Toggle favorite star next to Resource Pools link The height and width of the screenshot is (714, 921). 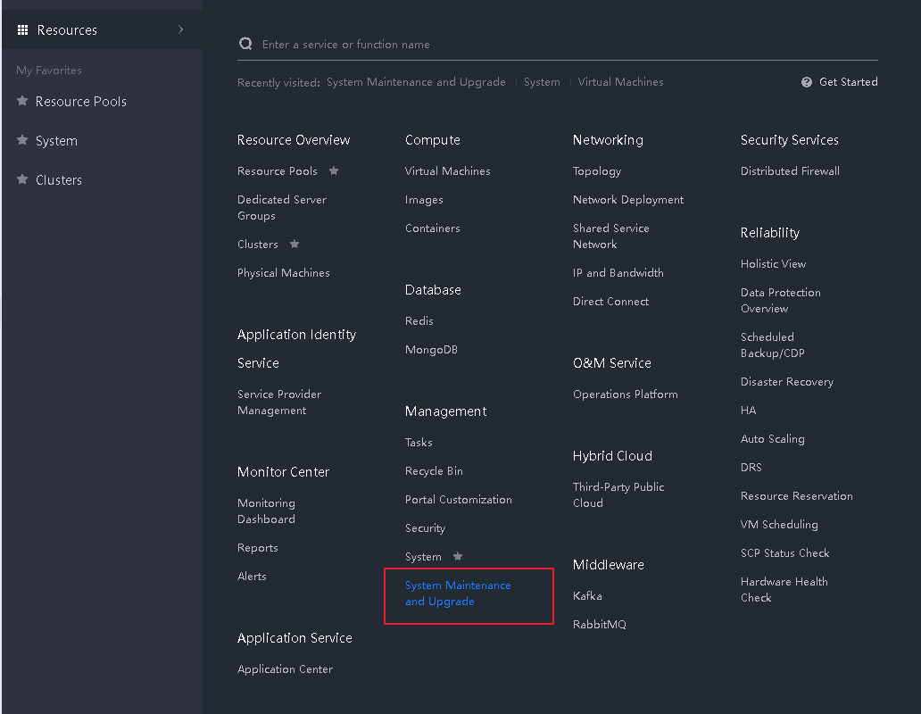point(334,170)
